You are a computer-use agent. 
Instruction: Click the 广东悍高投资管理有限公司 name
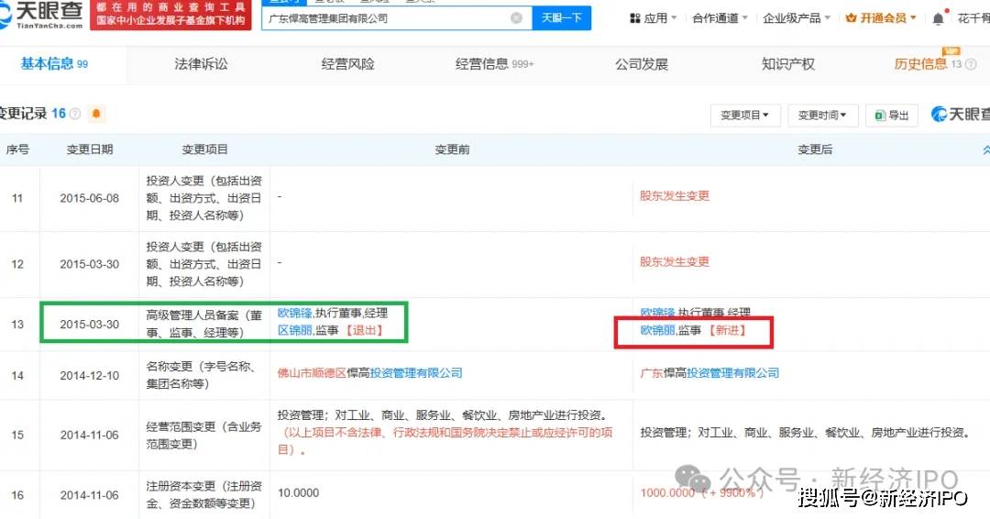pyautogui.click(x=709, y=373)
